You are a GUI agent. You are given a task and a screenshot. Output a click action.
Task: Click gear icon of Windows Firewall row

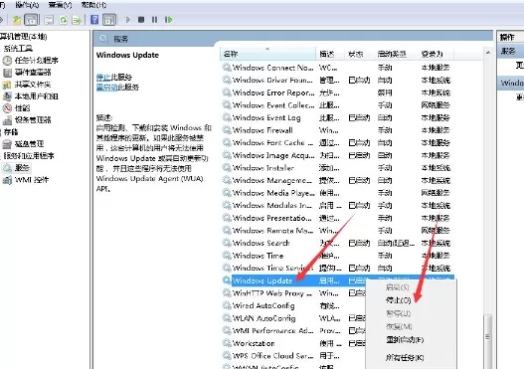pyautogui.click(x=227, y=130)
